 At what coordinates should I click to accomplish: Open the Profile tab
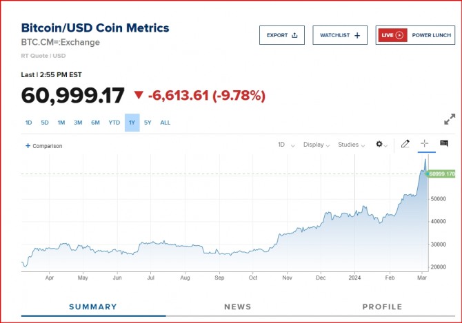[382, 306]
